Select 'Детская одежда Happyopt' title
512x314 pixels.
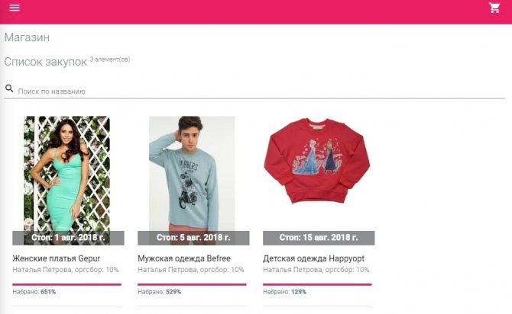313,258
